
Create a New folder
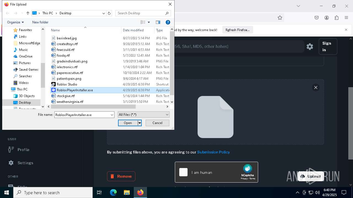[40, 22]
